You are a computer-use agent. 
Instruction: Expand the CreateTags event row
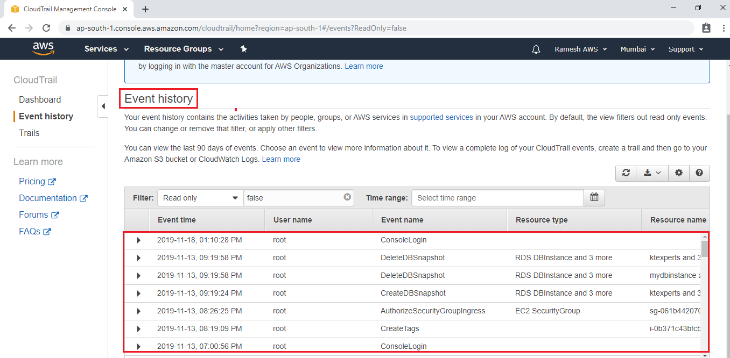tap(138, 329)
